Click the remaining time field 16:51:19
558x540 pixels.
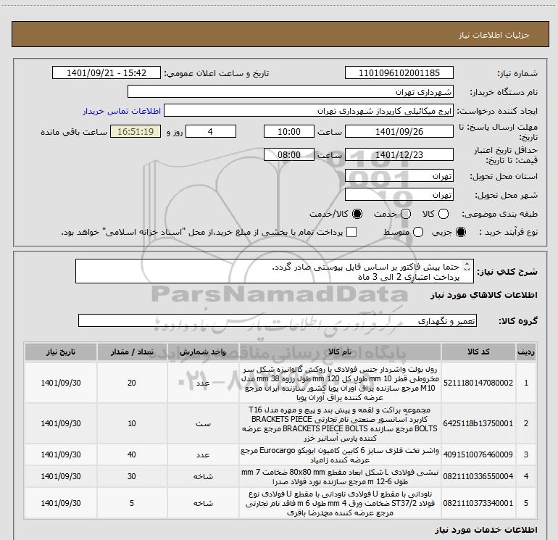tap(136, 131)
